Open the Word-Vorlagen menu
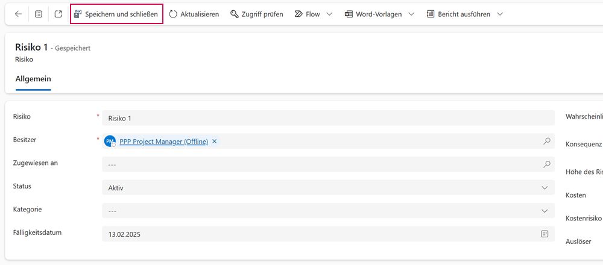The image size is (603, 265). pos(373,14)
